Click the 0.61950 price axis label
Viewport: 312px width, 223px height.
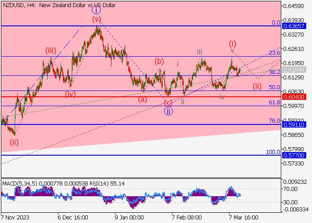pyautogui.click(x=293, y=63)
